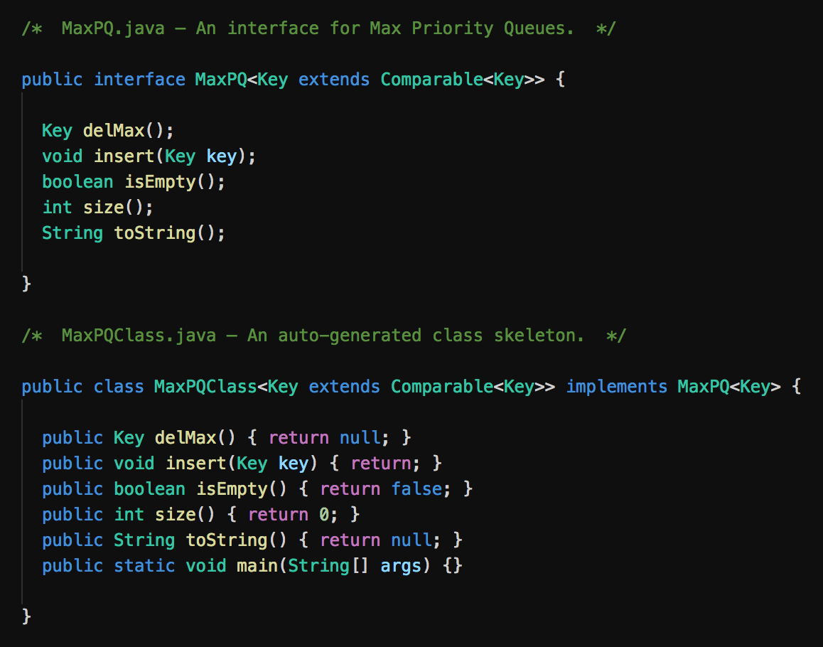
Task: Click MaxPQClass name in the class declaration
Action: click(x=205, y=387)
